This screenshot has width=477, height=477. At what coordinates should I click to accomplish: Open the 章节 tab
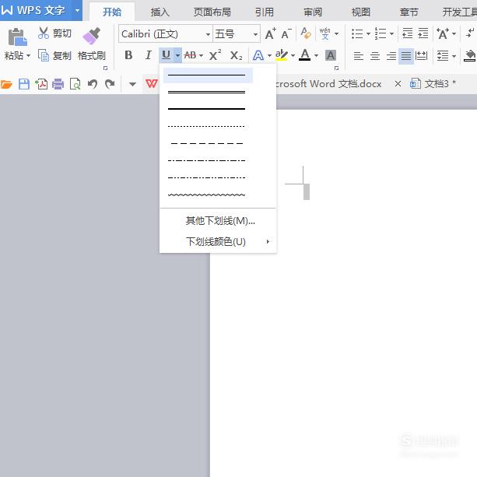[x=409, y=12]
